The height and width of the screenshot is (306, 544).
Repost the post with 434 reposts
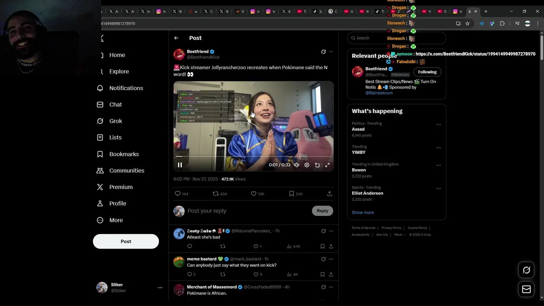coord(215,194)
